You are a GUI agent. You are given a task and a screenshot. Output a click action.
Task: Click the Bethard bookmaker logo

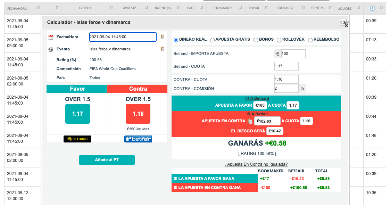click(x=77, y=139)
